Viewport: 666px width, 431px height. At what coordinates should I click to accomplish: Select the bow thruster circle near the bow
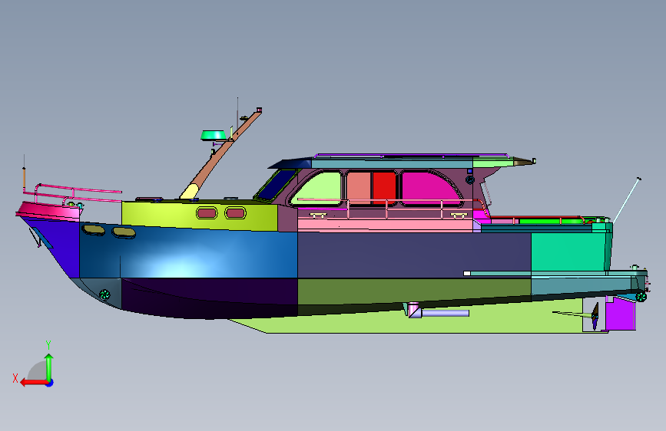104,294
